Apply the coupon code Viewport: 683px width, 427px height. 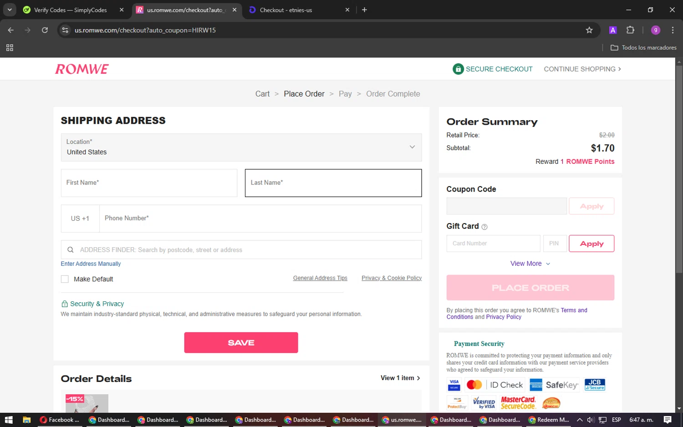pyautogui.click(x=591, y=206)
